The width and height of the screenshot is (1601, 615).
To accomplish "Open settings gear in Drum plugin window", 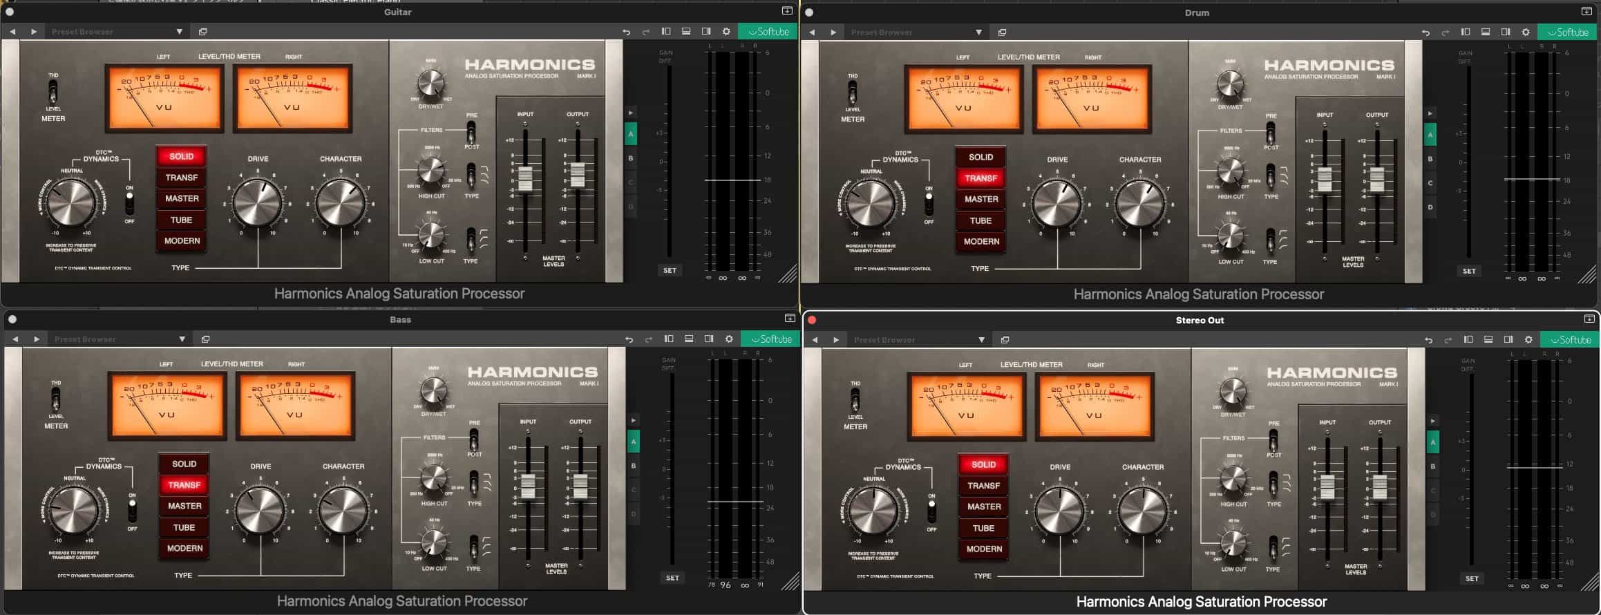I will [1526, 32].
